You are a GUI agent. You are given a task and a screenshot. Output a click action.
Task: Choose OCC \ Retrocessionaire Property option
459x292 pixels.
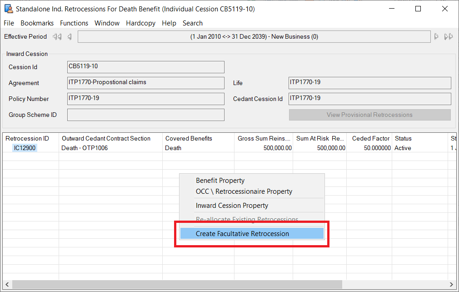244,191
